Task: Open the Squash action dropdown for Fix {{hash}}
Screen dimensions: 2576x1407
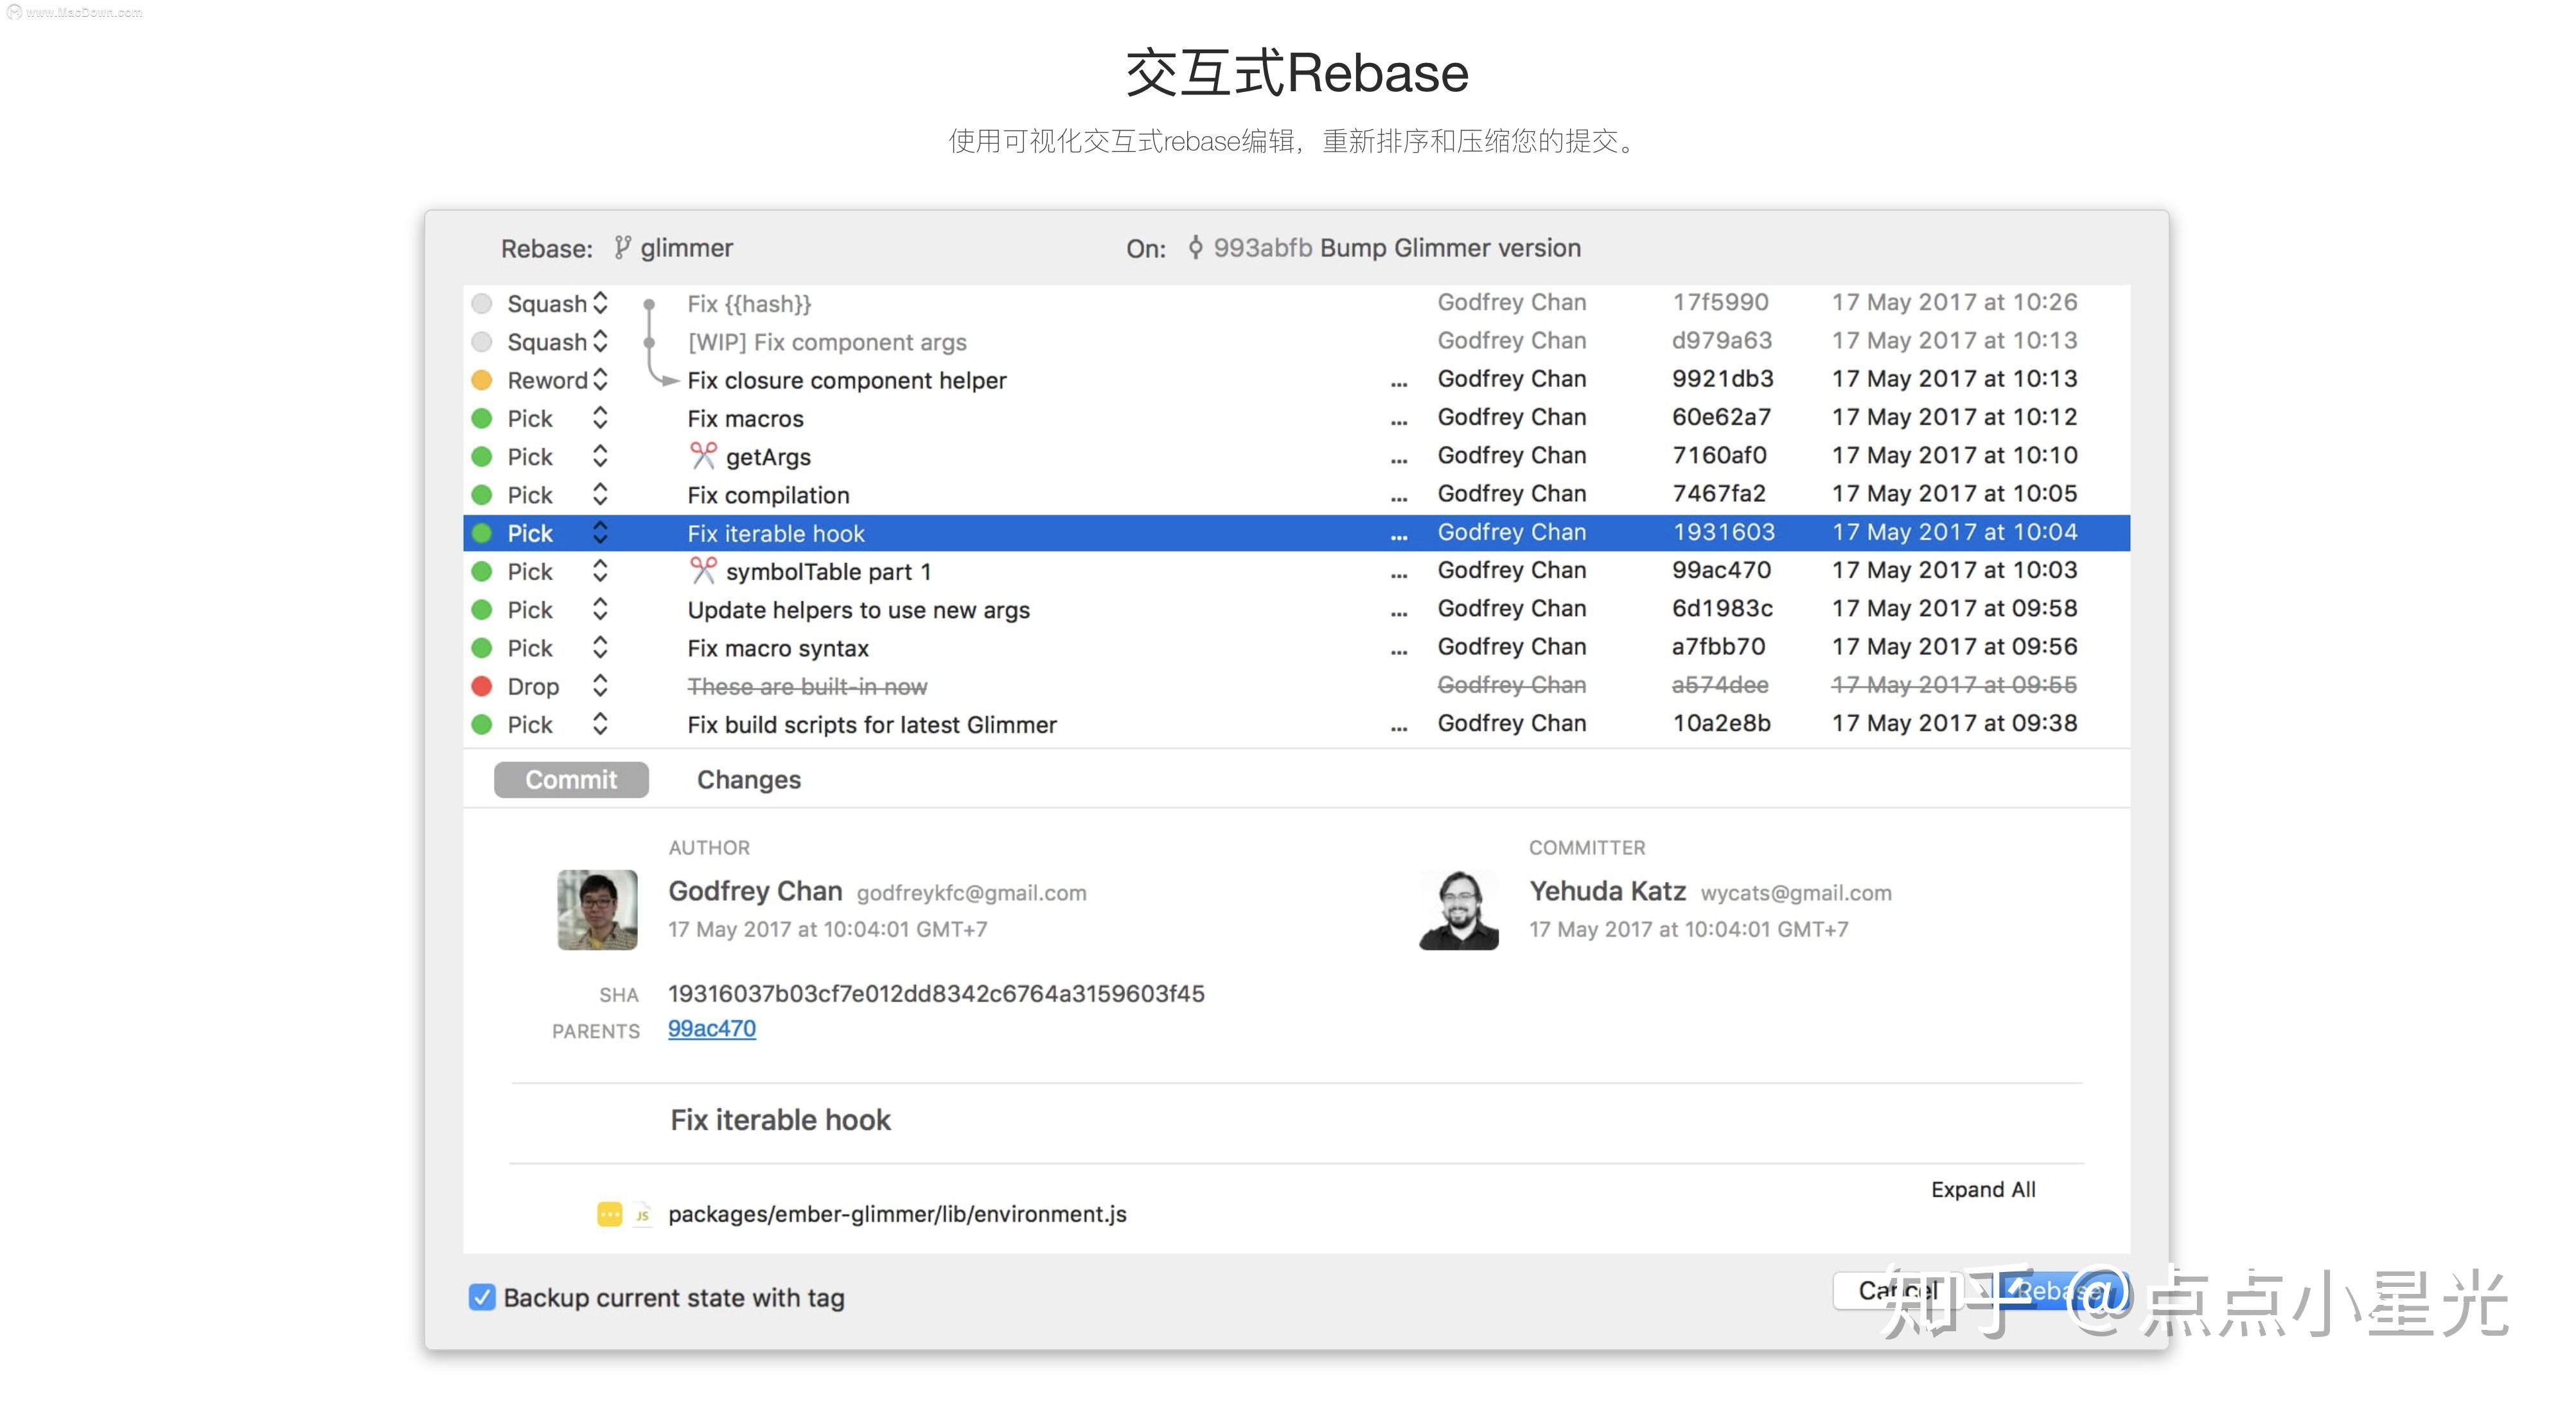Action: coord(600,303)
